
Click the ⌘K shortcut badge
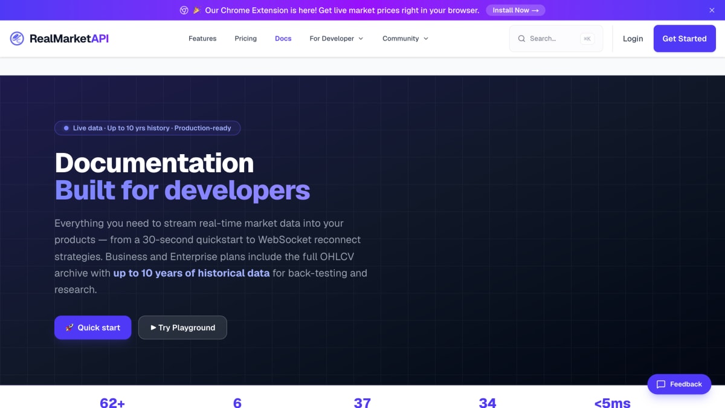coord(587,39)
